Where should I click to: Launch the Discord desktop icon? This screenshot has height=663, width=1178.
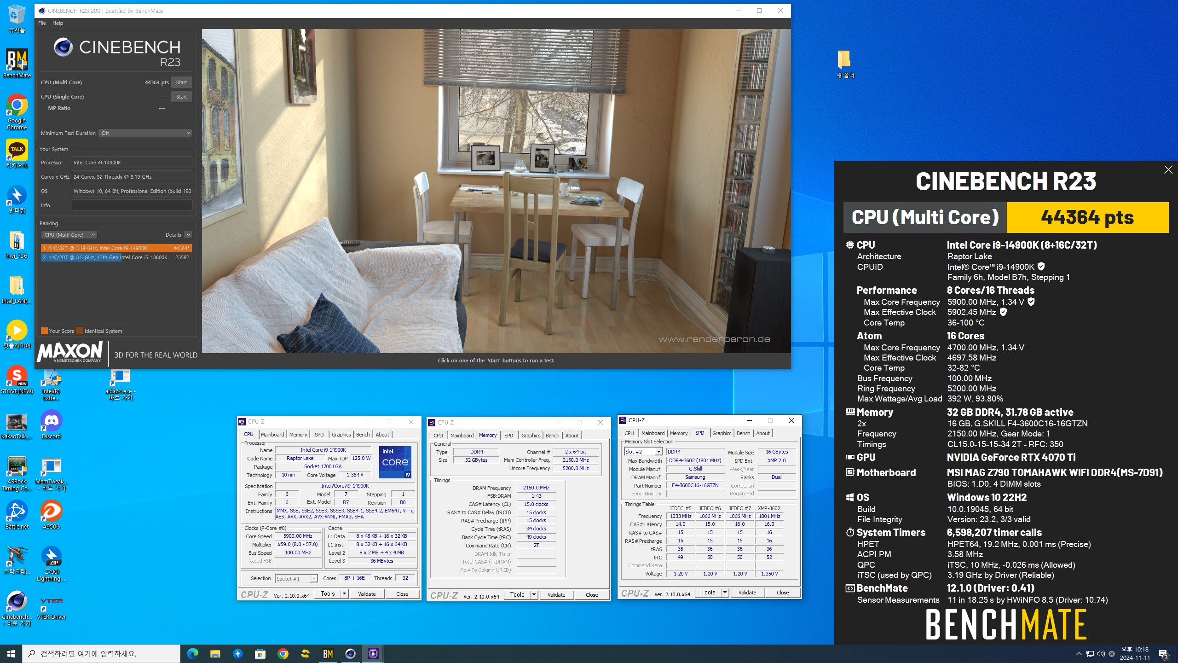(x=51, y=425)
